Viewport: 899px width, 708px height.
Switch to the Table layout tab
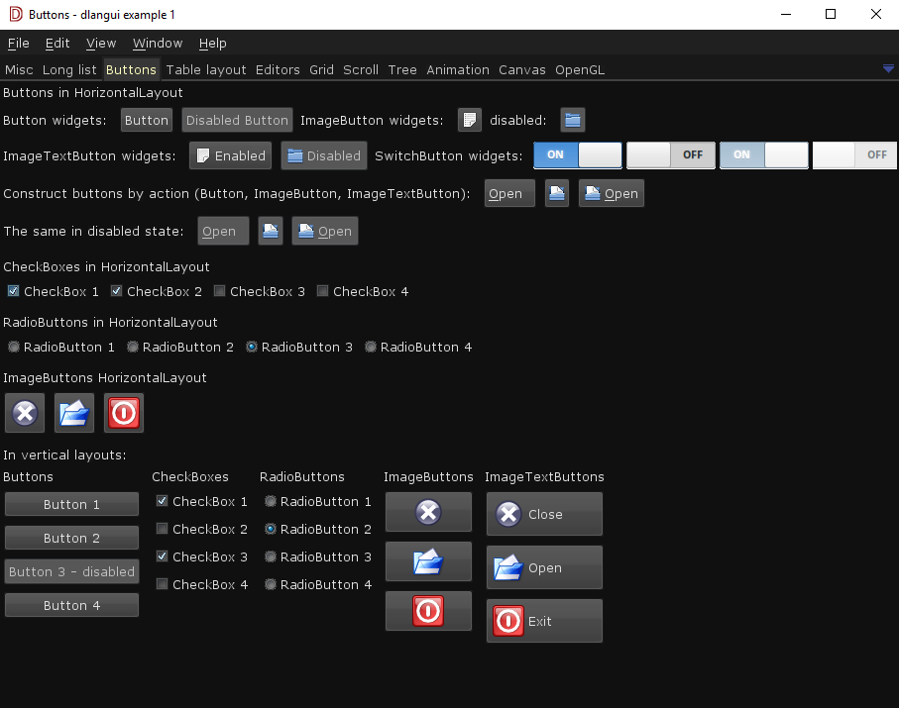(206, 70)
